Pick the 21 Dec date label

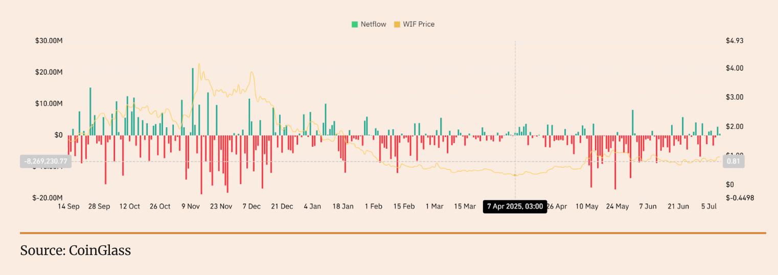(x=282, y=207)
